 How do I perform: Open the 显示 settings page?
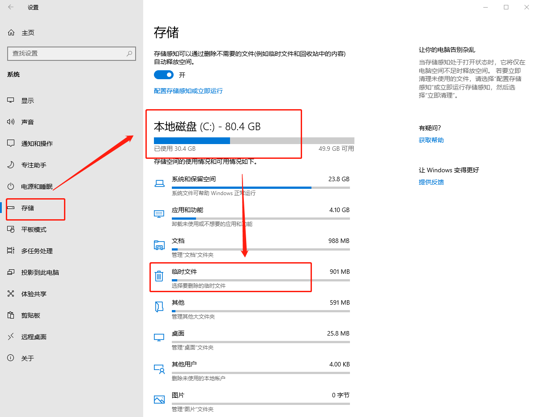[x=27, y=101]
